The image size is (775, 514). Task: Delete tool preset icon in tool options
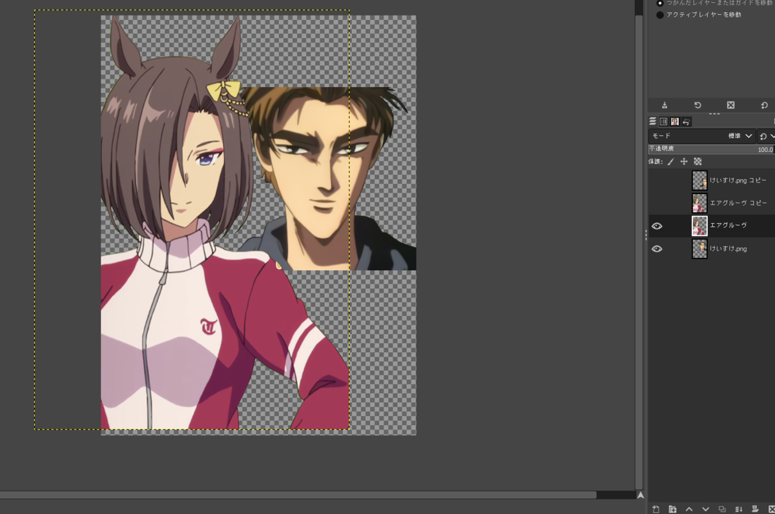tap(730, 105)
